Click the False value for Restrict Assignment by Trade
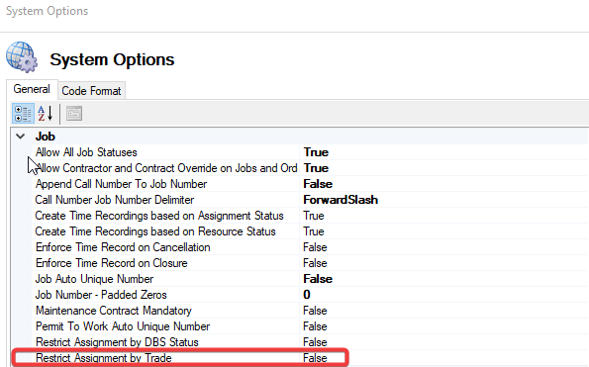Screen dimensions: 589x367 (315, 358)
